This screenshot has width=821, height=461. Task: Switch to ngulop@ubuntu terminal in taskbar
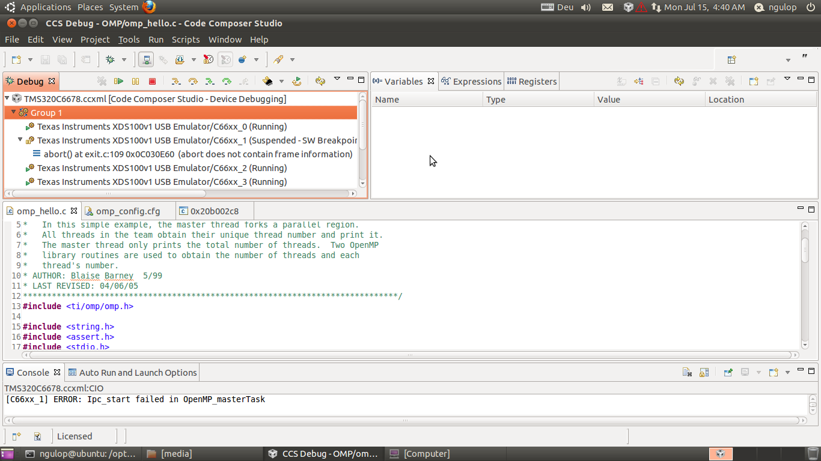[82, 454]
